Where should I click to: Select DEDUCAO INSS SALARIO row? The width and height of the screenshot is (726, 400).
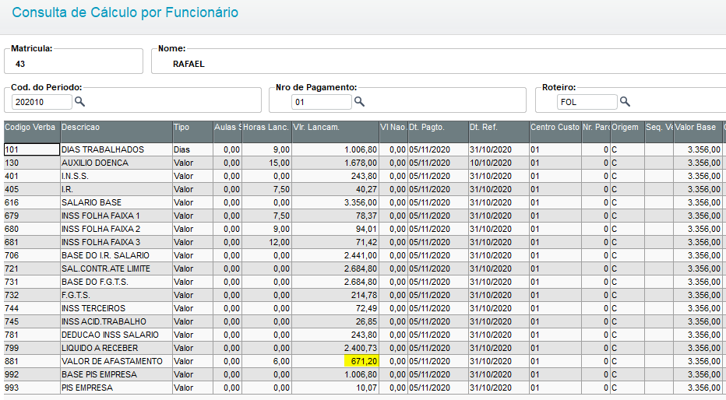[x=362, y=335]
